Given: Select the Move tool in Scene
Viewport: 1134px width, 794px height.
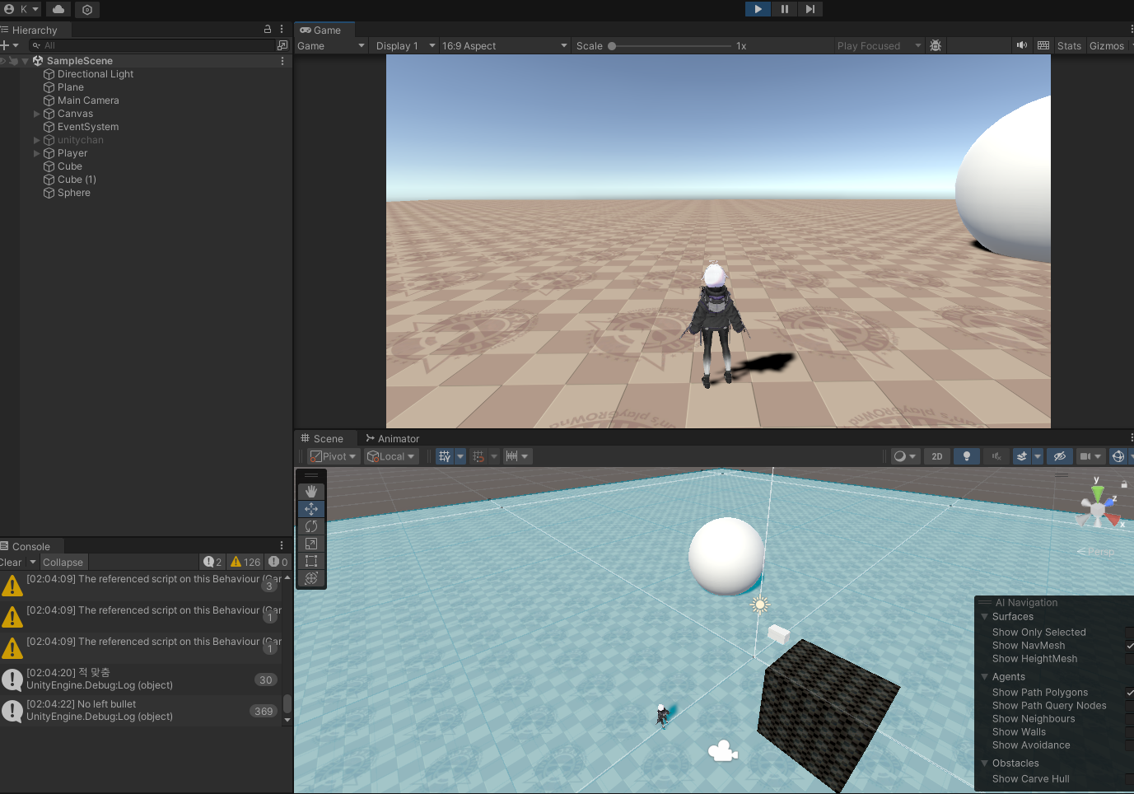Looking at the screenshot, I should [x=311, y=509].
